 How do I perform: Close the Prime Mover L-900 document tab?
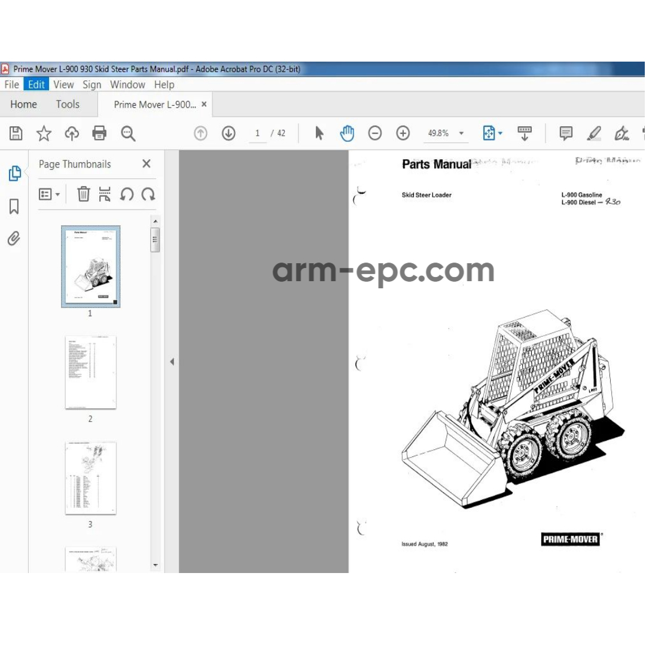pyautogui.click(x=204, y=105)
